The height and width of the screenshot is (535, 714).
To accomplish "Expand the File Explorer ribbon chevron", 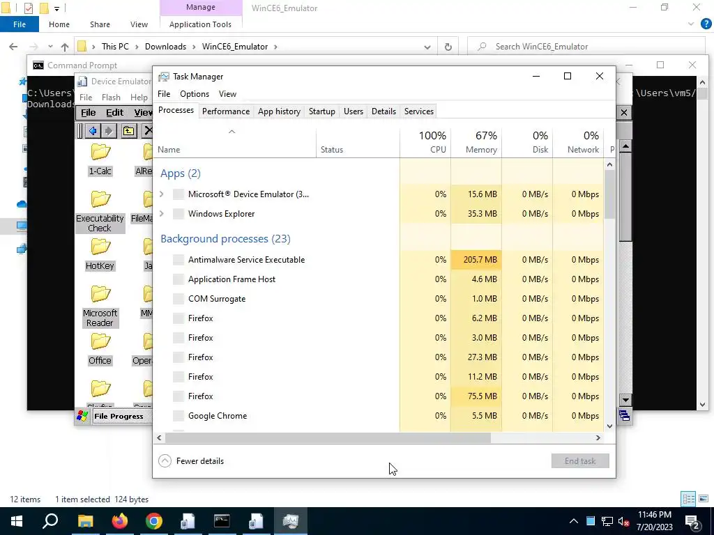I will [691, 24].
